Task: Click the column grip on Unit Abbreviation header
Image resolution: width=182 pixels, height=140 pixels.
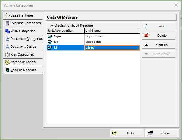Action: pos(82,31)
